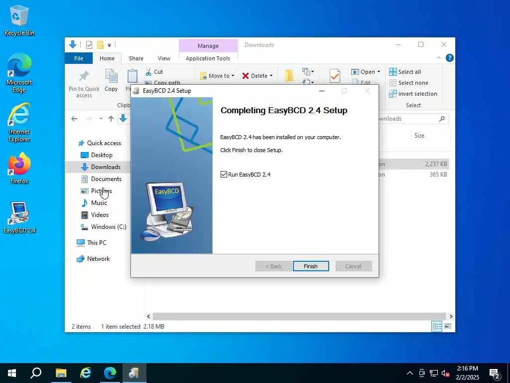Uncheck Run EasyBCD 2.4 checkbox
The width and height of the screenshot is (510, 383).
pyautogui.click(x=224, y=175)
